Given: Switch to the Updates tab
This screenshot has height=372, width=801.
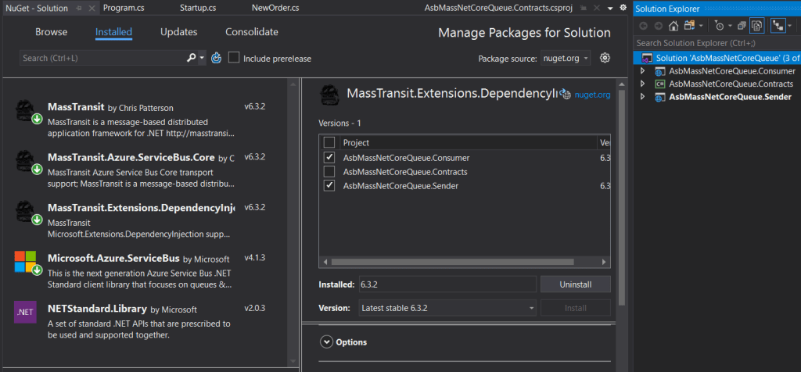Looking at the screenshot, I should tap(178, 32).
